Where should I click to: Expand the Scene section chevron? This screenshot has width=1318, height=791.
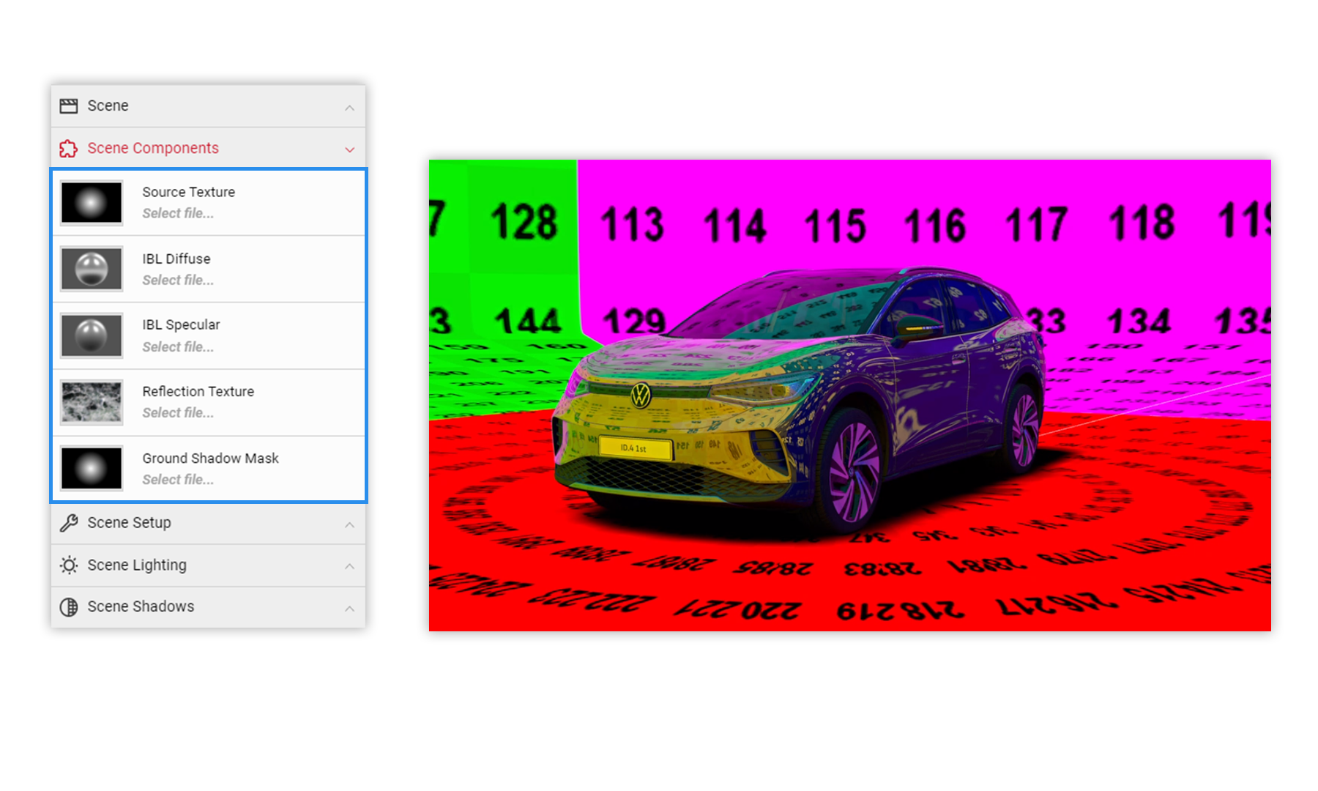pyautogui.click(x=349, y=108)
